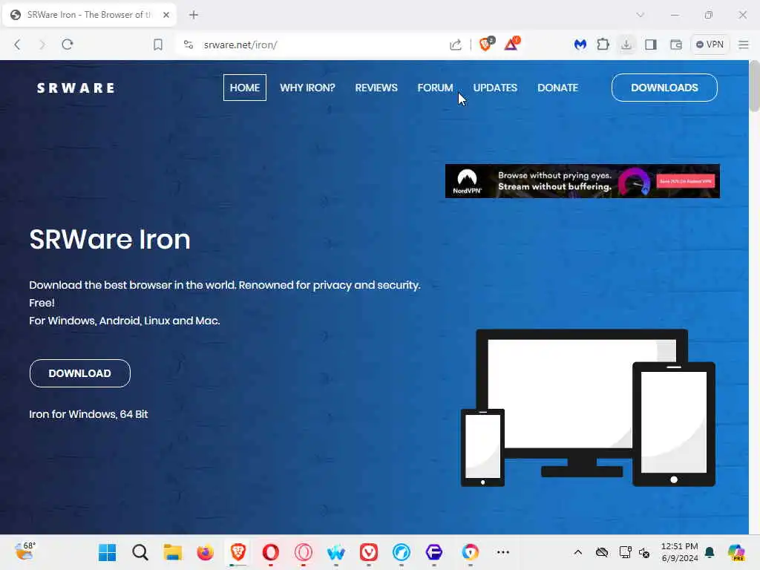The height and width of the screenshot is (570, 760).
Task: Click the SRWARE site logo
Action: pyautogui.click(x=76, y=88)
